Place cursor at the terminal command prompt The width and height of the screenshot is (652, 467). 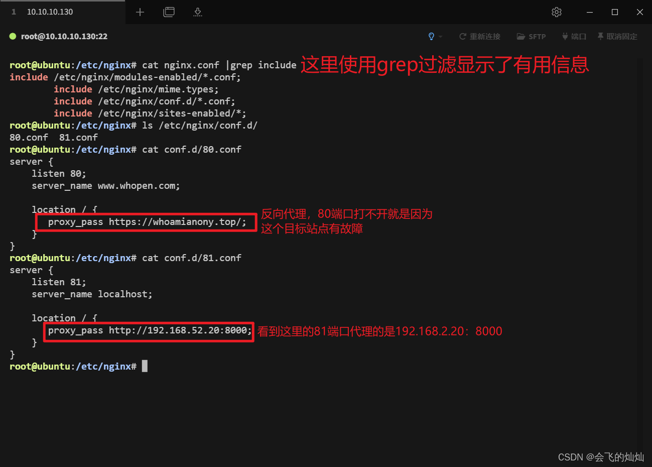click(x=145, y=366)
